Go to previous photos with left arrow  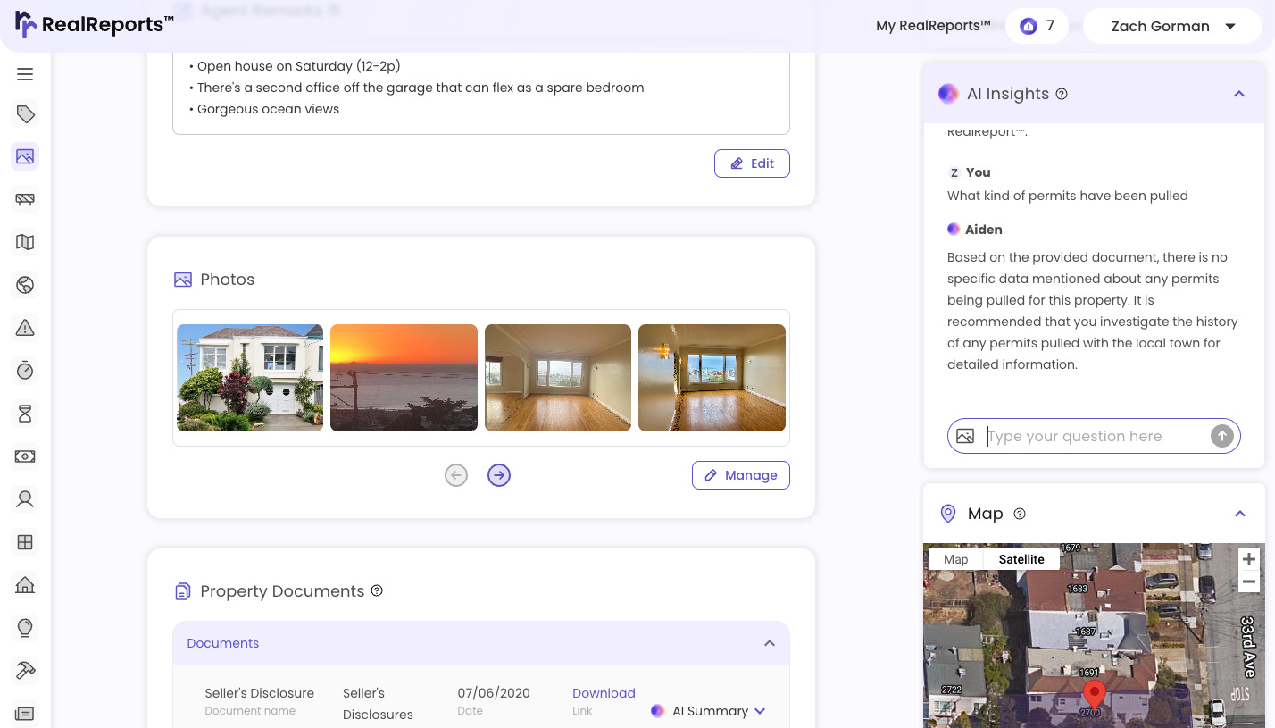point(456,475)
